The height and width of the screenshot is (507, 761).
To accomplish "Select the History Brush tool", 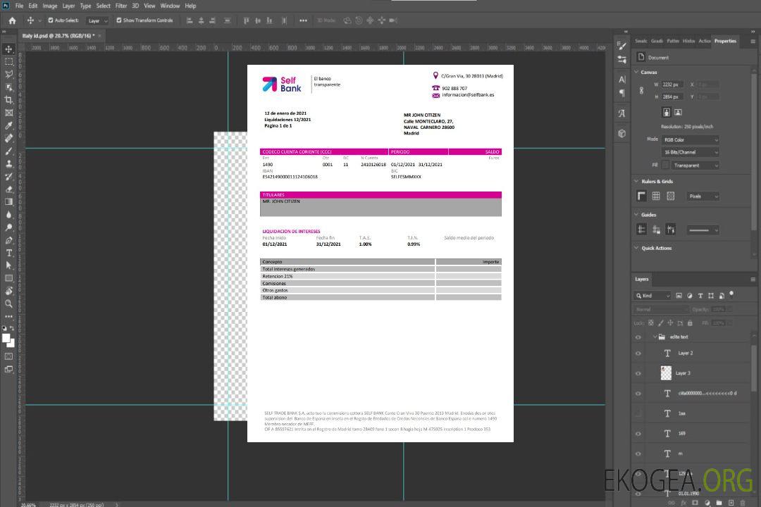I will click(8, 177).
